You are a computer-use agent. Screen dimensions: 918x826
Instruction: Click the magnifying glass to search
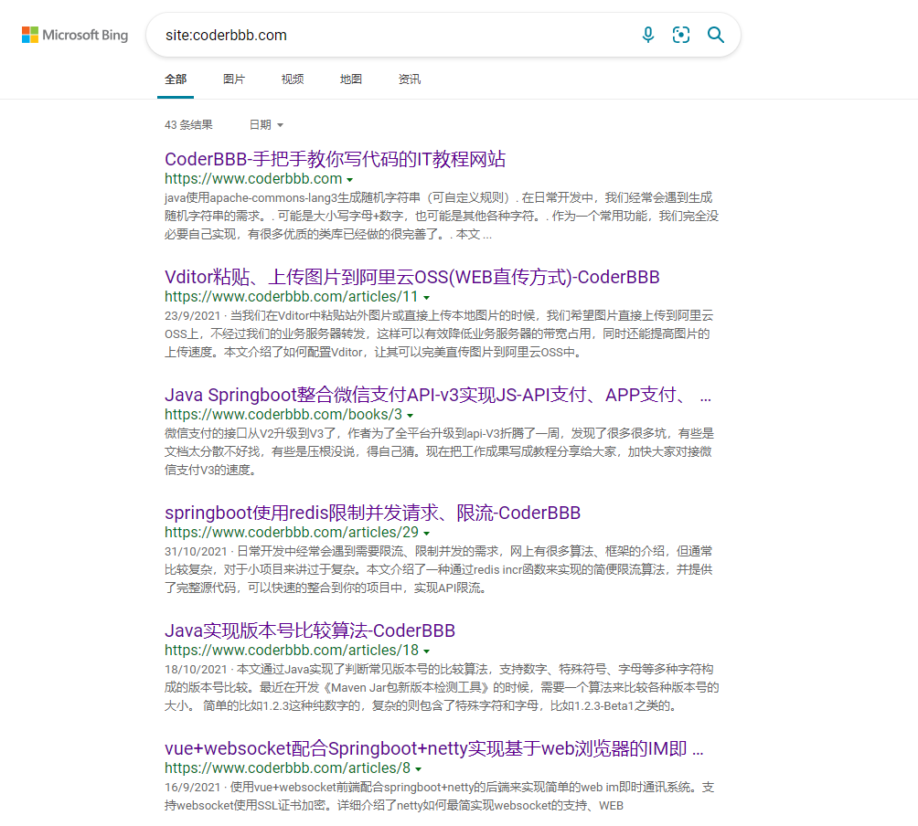716,34
